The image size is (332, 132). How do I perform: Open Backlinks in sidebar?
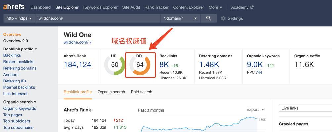coord(12,55)
